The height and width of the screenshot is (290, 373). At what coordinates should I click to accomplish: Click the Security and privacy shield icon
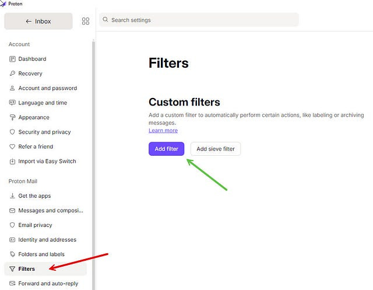click(x=12, y=132)
